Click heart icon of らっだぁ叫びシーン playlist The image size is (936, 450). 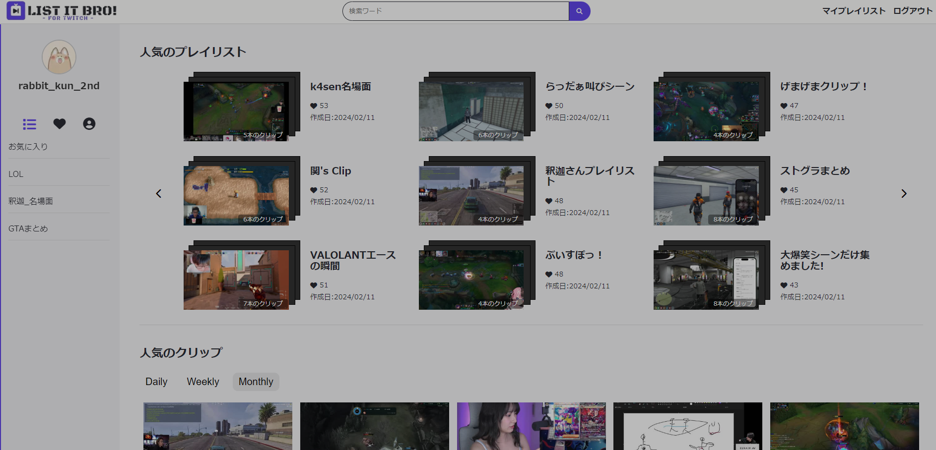[549, 106]
